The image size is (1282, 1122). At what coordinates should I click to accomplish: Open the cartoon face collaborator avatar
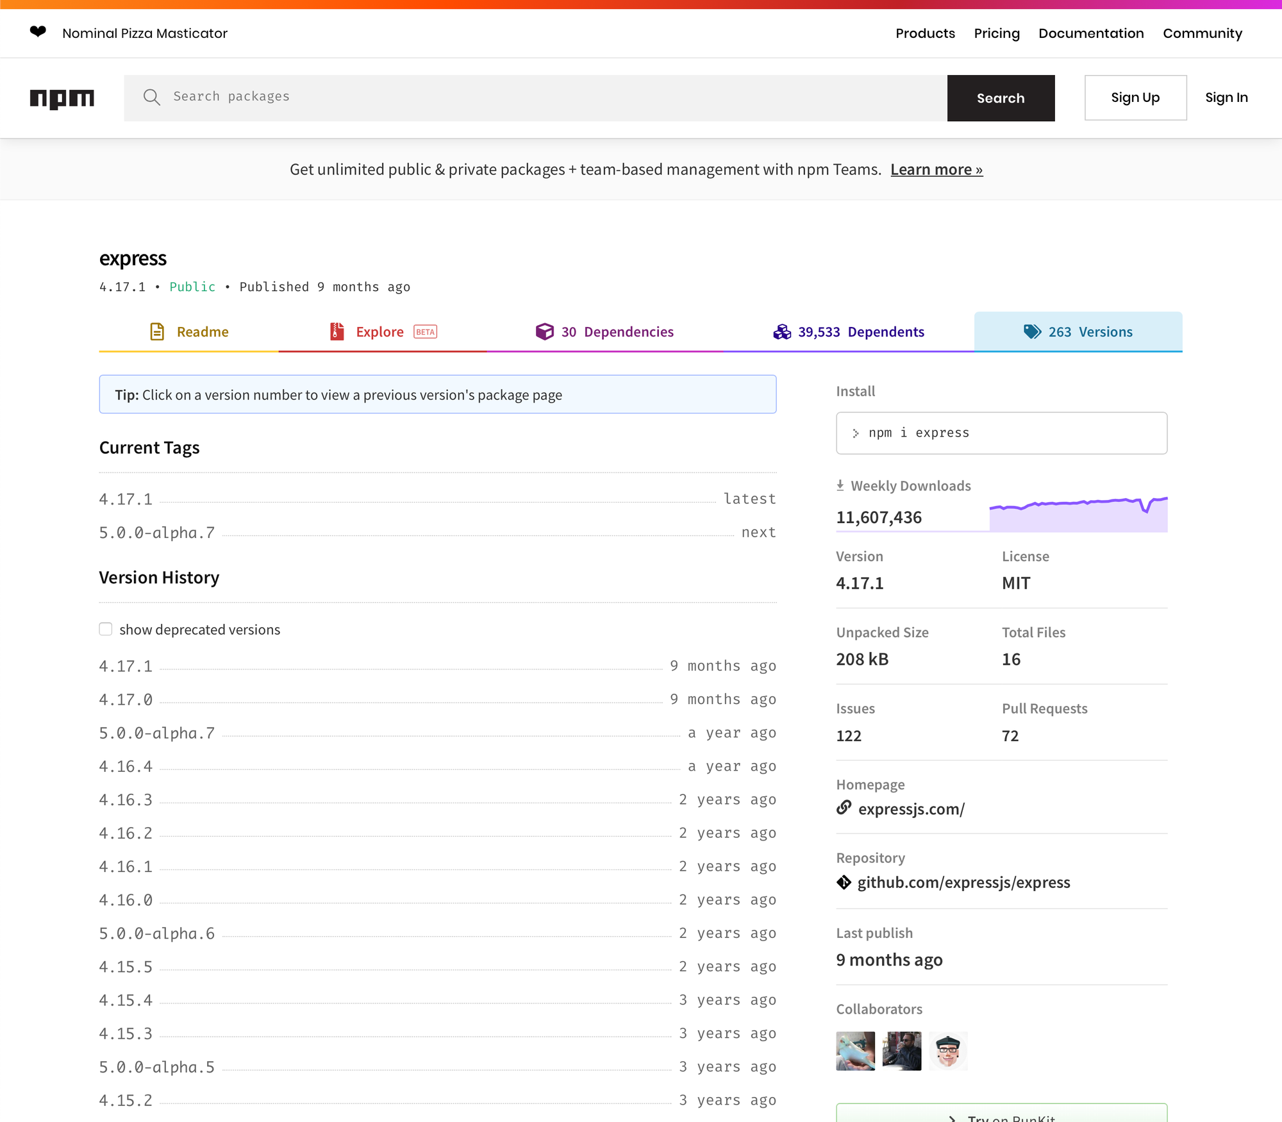[948, 1051]
